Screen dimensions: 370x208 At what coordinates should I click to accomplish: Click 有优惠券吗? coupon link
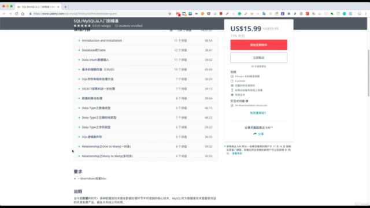pyautogui.click(x=258, y=113)
